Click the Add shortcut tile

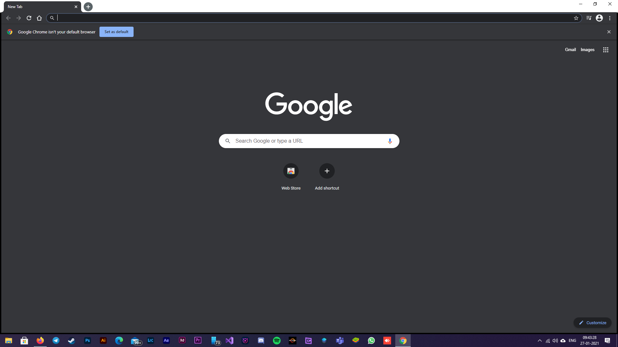pyautogui.click(x=327, y=177)
